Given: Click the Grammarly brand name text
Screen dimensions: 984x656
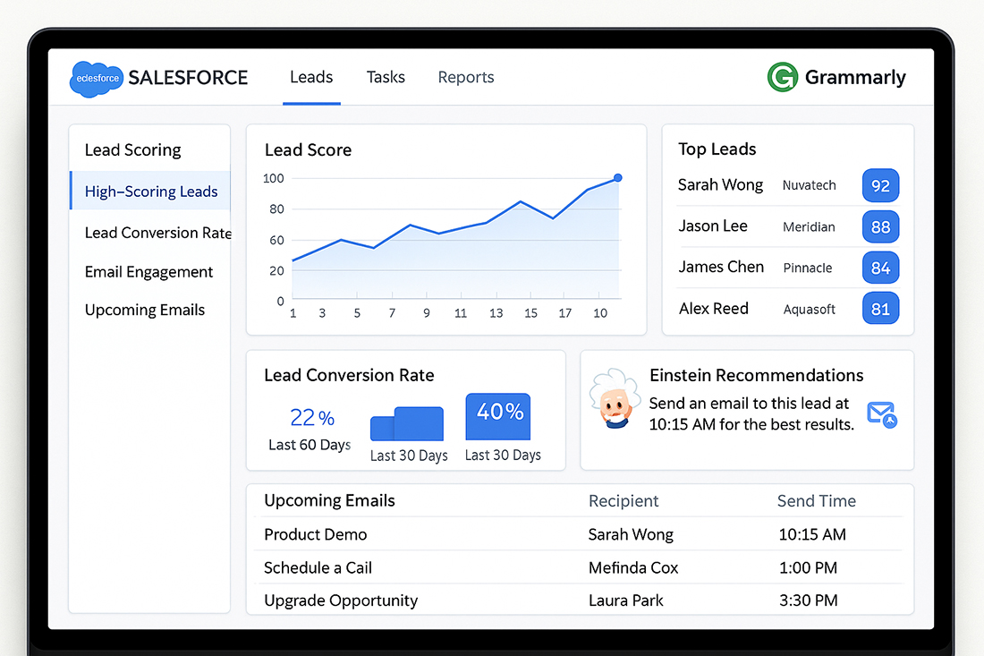Looking at the screenshot, I should (855, 77).
